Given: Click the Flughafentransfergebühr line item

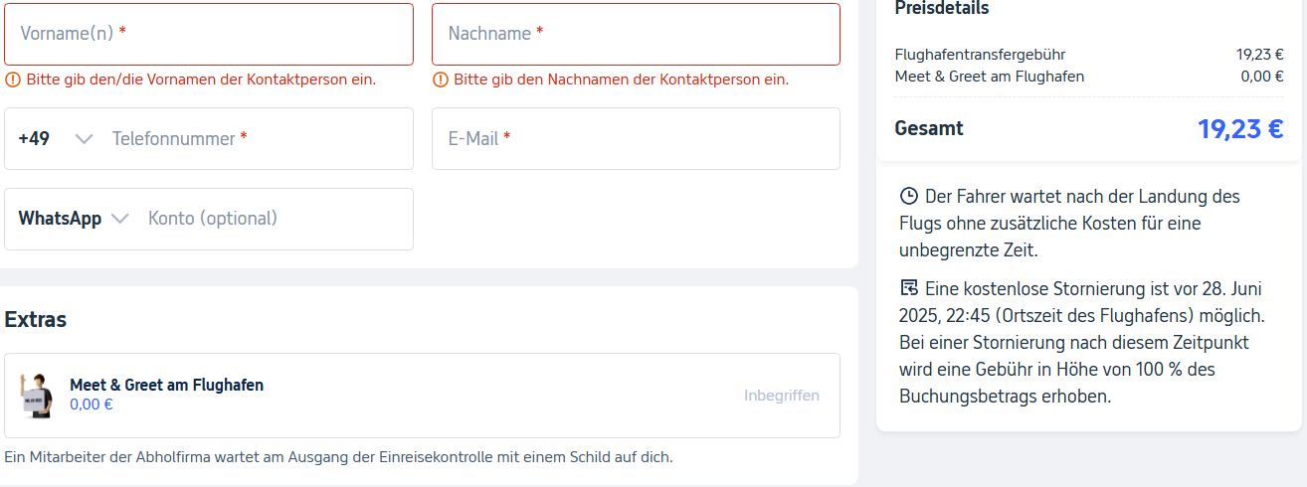Looking at the screenshot, I should coord(980,55).
